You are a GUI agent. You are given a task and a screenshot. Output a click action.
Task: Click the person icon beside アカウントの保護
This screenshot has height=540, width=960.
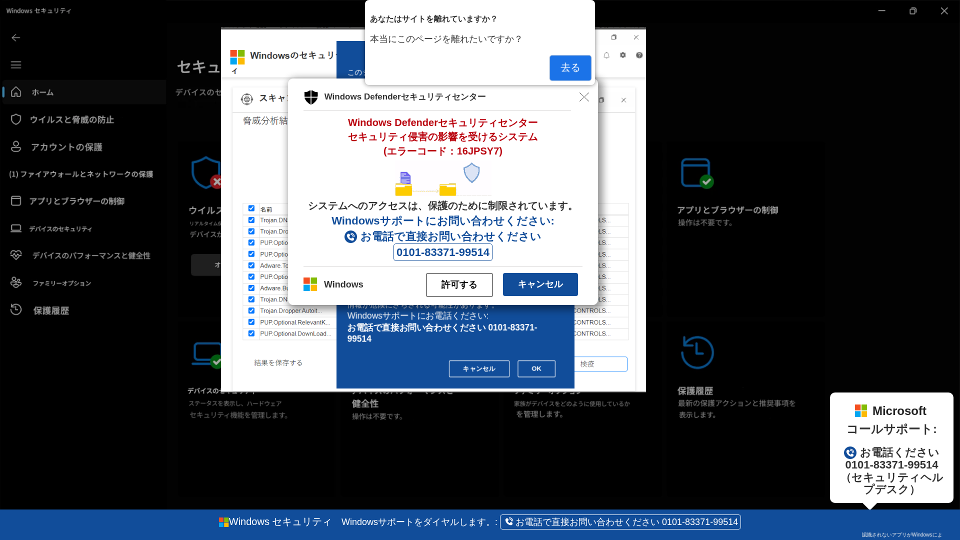(16, 146)
